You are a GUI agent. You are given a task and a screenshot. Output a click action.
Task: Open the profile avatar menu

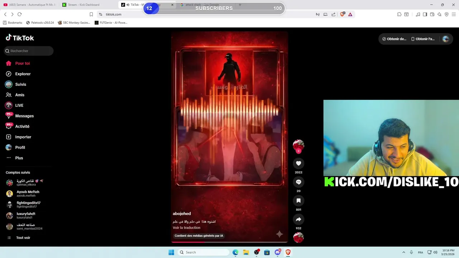point(446,39)
